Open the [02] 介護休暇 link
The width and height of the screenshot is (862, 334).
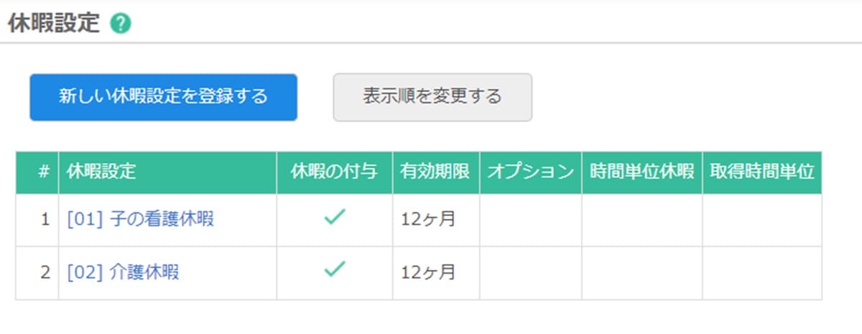[x=123, y=272]
